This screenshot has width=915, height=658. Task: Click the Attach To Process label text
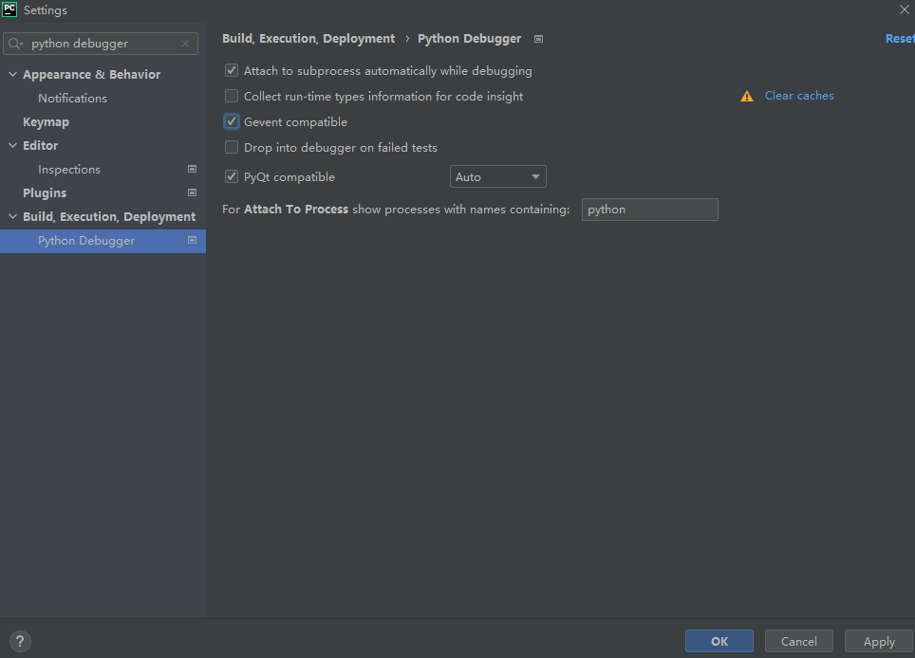tap(296, 210)
